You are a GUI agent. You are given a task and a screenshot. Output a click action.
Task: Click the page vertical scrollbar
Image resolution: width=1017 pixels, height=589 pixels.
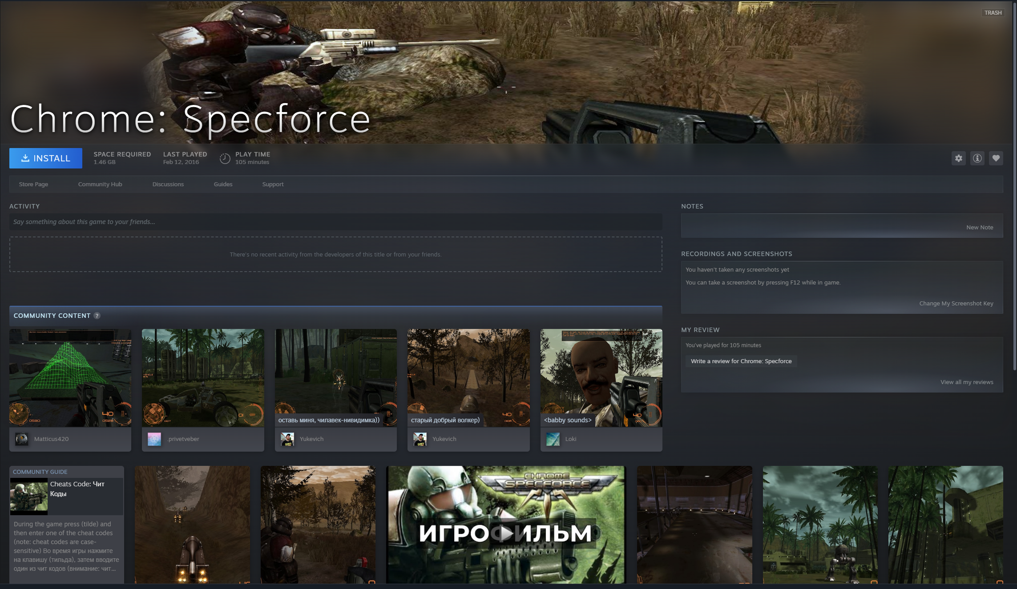click(1014, 186)
